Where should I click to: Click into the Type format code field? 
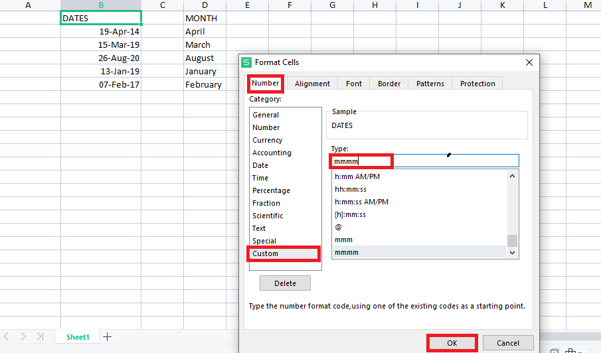(425, 161)
